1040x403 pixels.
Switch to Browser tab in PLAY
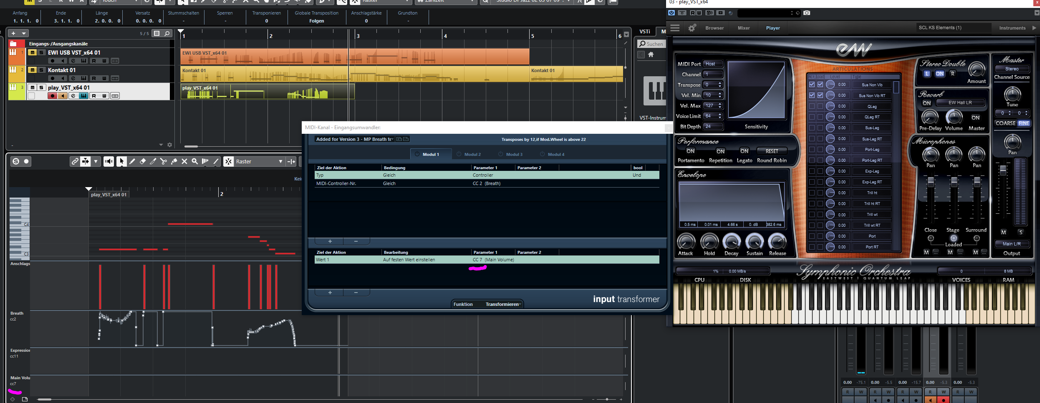(x=714, y=28)
